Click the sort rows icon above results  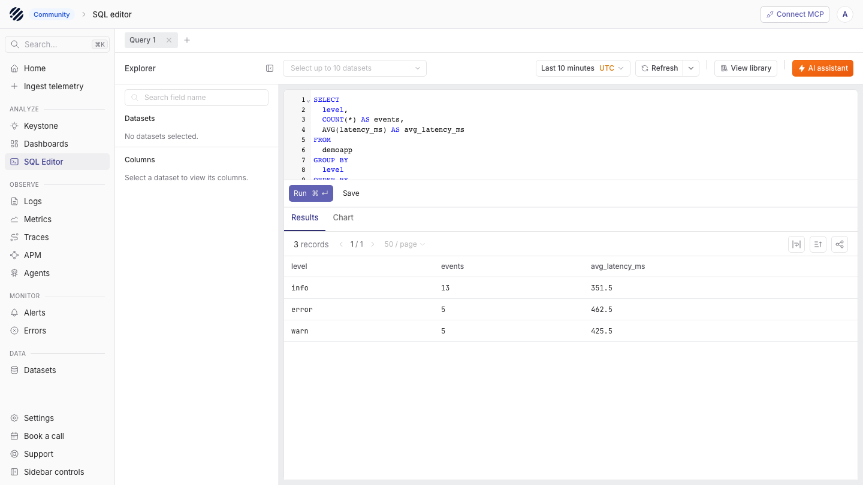click(x=818, y=244)
